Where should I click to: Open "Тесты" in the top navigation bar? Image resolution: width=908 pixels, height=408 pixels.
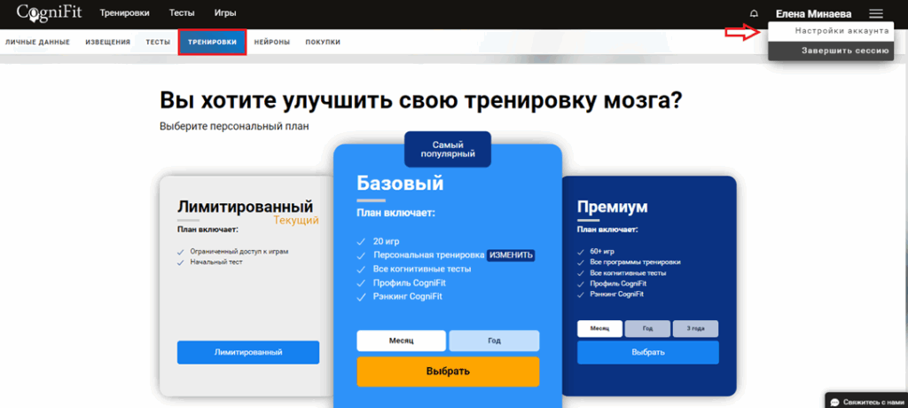pos(181,14)
